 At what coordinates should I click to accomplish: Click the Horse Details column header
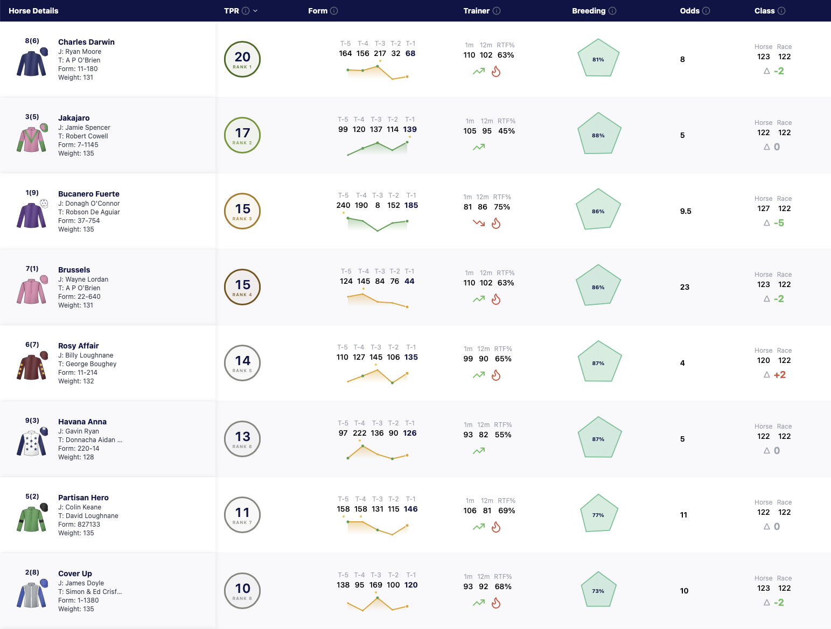(x=33, y=11)
